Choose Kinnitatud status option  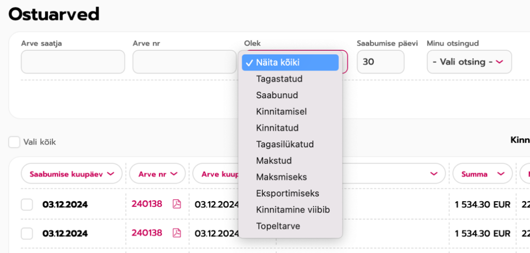point(277,128)
